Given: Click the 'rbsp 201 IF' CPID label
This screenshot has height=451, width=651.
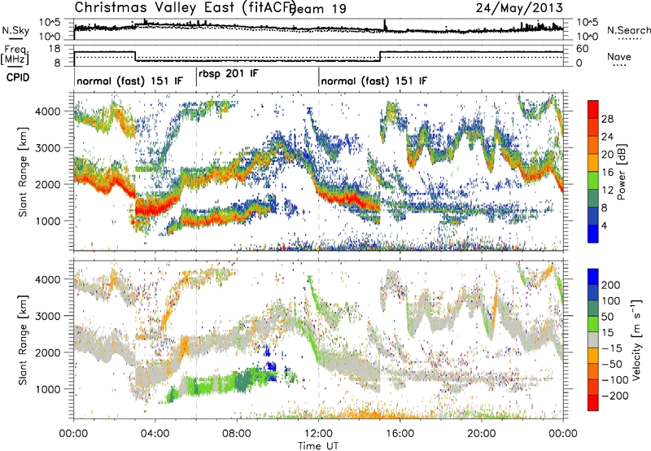Looking at the screenshot, I should point(229,74).
